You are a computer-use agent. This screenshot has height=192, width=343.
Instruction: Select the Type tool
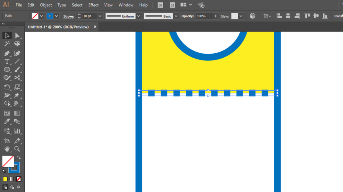click(7, 61)
